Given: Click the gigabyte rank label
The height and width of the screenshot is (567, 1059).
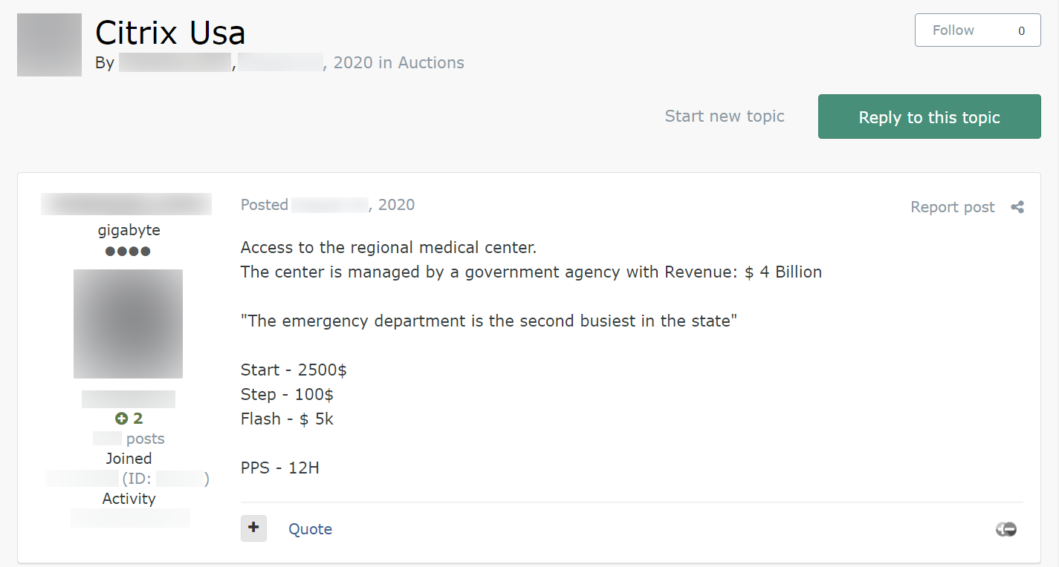Looking at the screenshot, I should [x=129, y=230].
